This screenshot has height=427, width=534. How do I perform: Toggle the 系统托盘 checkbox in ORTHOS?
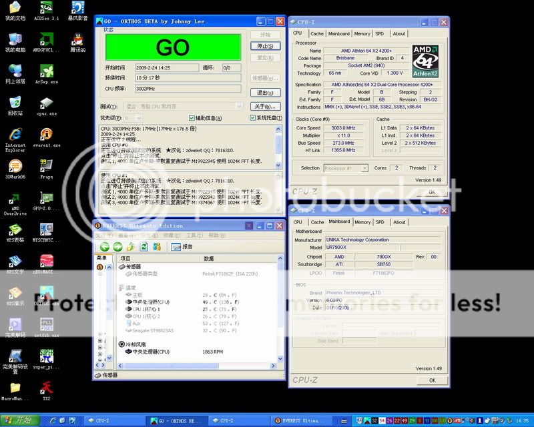[252, 118]
